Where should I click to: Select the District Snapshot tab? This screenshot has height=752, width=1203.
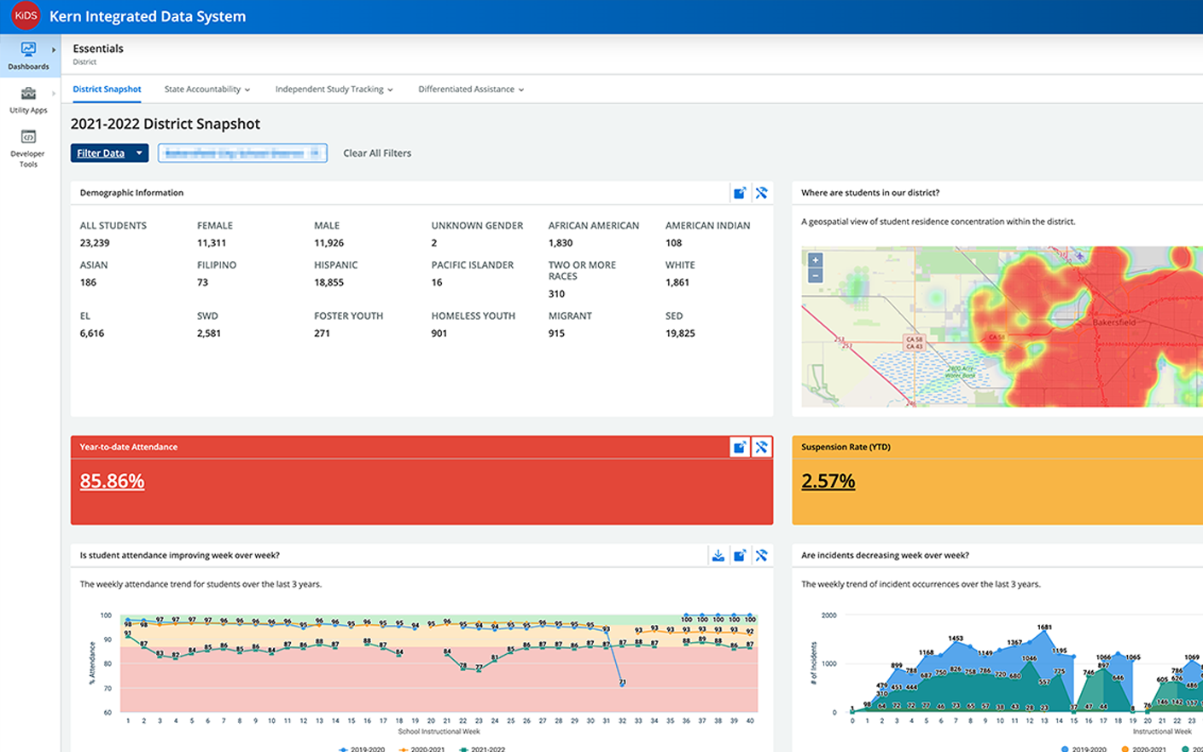(107, 89)
